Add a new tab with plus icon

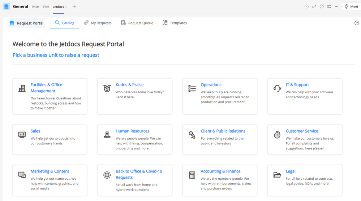(x=74, y=6)
